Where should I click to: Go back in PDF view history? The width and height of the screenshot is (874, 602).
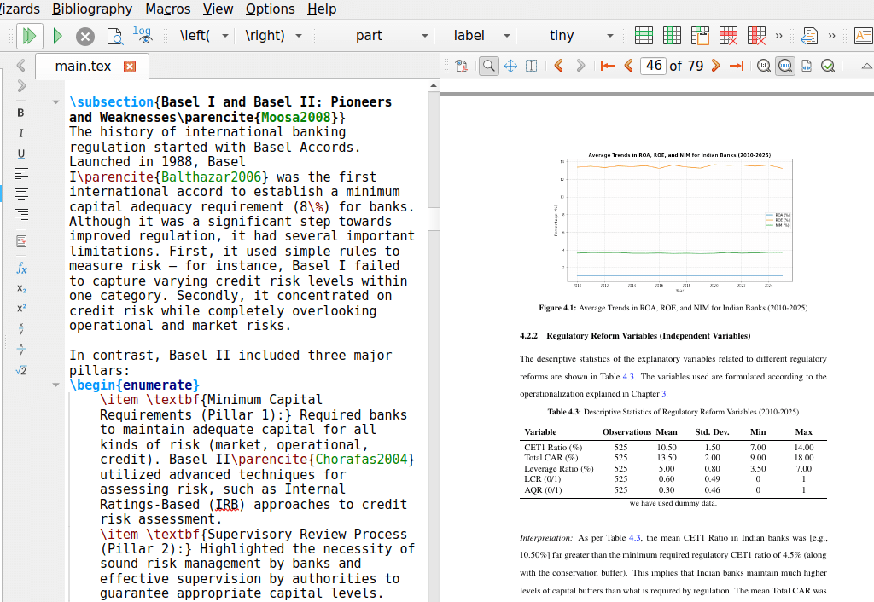[558, 66]
